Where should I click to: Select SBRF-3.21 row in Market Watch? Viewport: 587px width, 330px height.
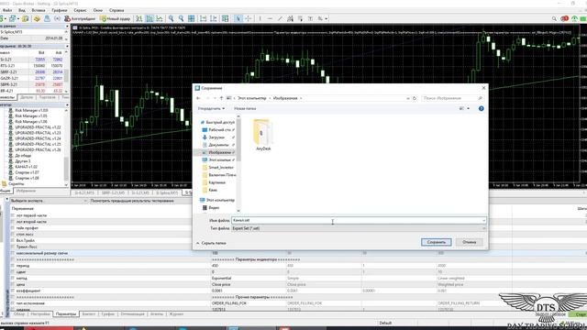click(33, 71)
